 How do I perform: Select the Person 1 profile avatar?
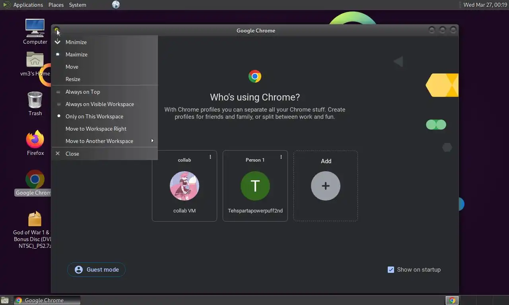pos(255,186)
